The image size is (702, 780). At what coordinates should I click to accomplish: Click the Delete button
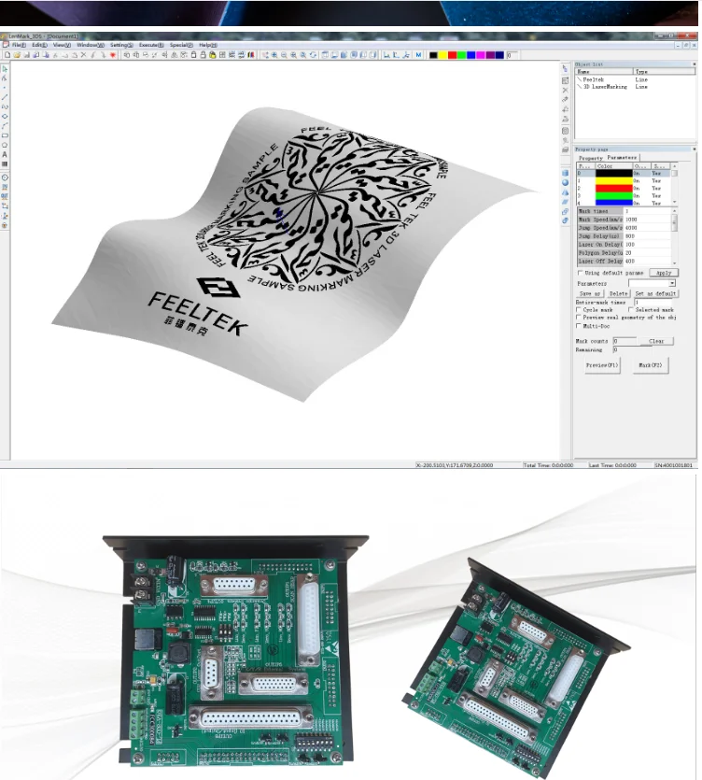[x=619, y=293]
